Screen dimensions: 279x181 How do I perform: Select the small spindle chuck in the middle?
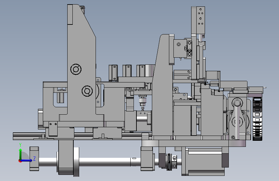(143, 102)
